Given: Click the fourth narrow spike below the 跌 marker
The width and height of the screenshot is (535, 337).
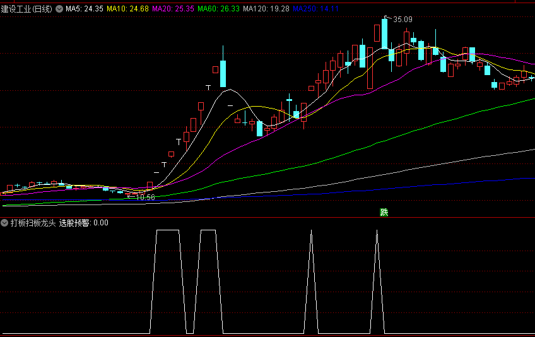Looking at the screenshot, I should point(377,235).
